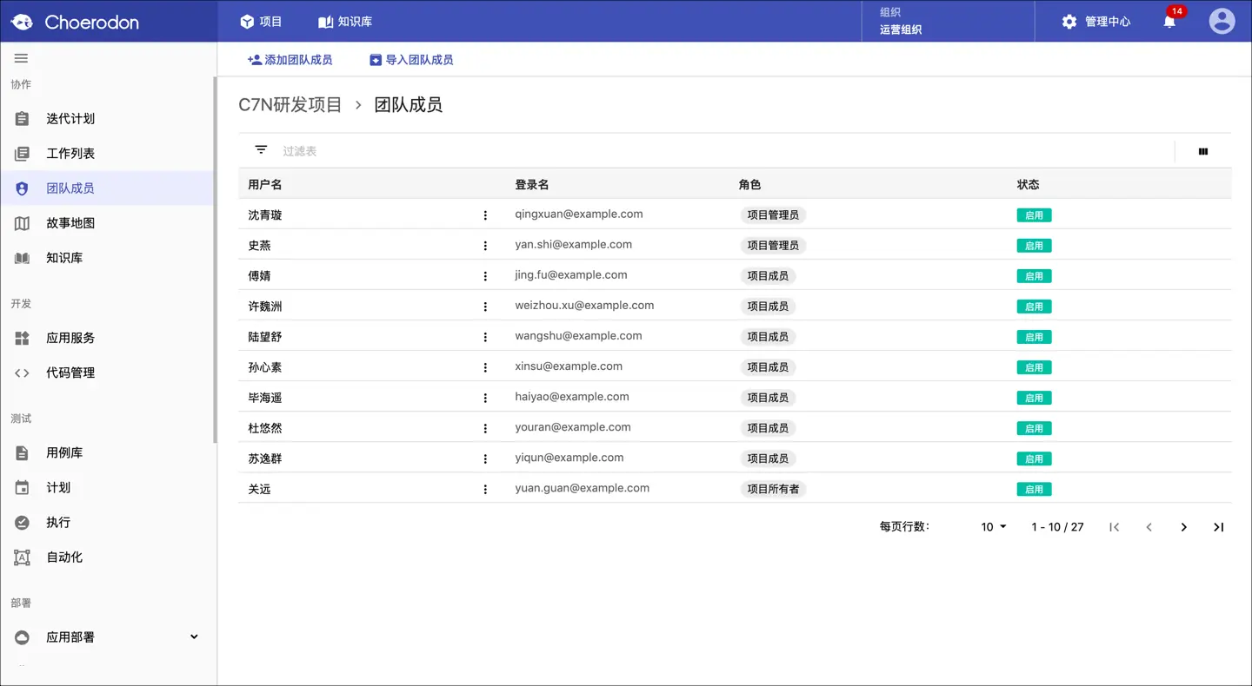Viewport: 1252px width, 686px height.
Task: Open more actions menu for 苏逸群
Action: click(x=485, y=458)
